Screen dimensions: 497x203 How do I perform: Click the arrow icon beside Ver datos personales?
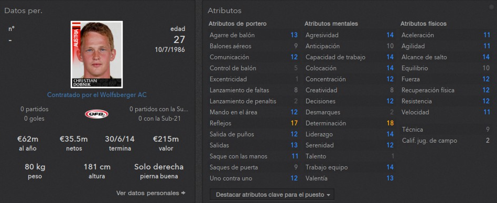point(183,193)
